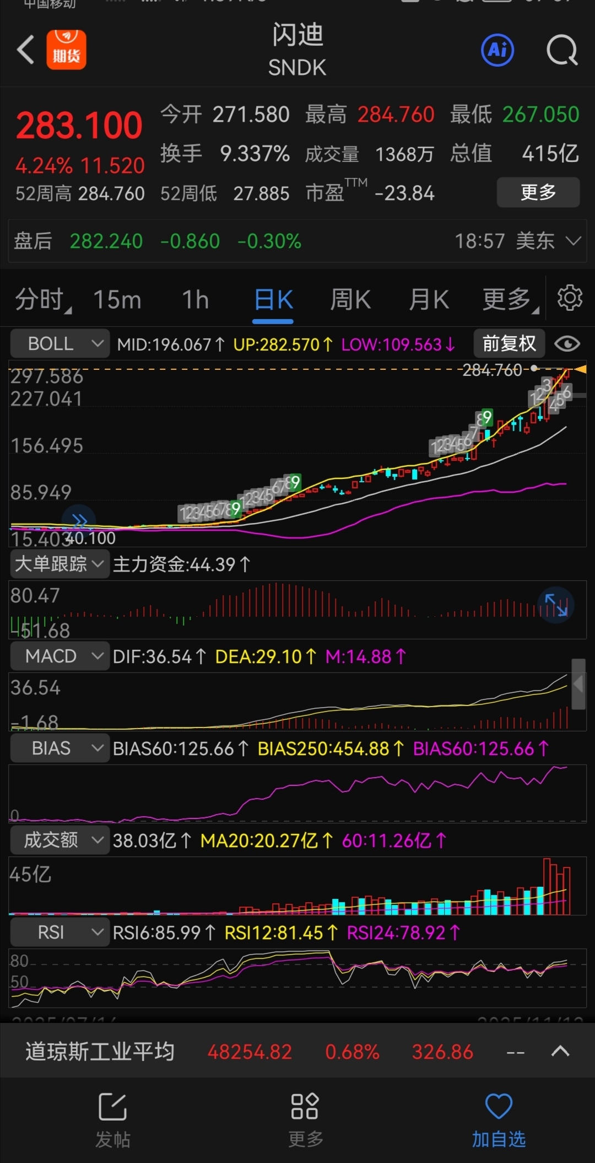Expand chart with the diagonal arrows icon

556,605
